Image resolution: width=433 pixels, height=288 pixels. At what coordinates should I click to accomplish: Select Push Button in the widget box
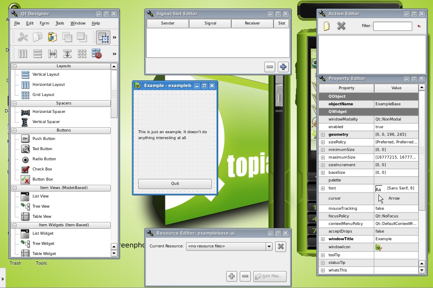44,139
